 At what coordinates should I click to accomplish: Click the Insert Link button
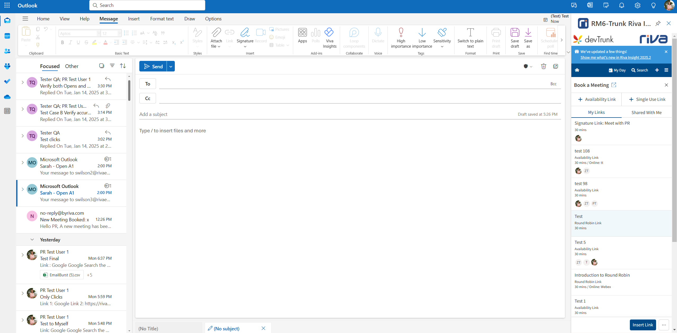[643, 325]
